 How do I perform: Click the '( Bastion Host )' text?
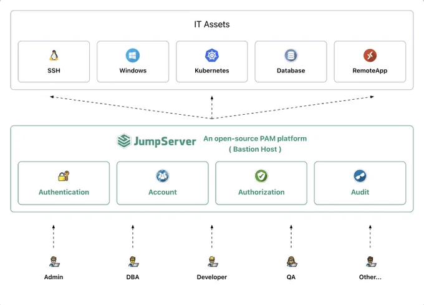point(255,149)
